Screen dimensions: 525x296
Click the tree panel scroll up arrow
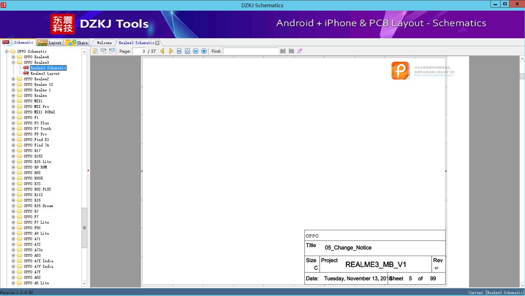click(84, 51)
